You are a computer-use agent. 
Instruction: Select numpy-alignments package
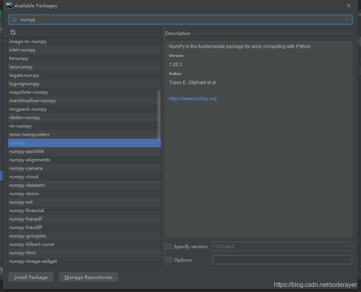pos(84,159)
